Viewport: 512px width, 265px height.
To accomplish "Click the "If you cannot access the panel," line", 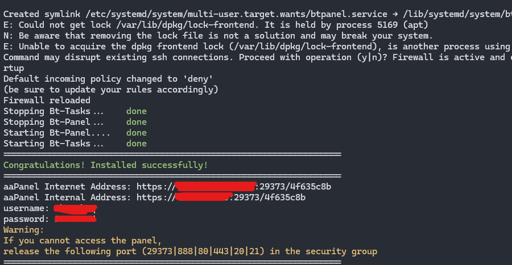I will point(82,241).
